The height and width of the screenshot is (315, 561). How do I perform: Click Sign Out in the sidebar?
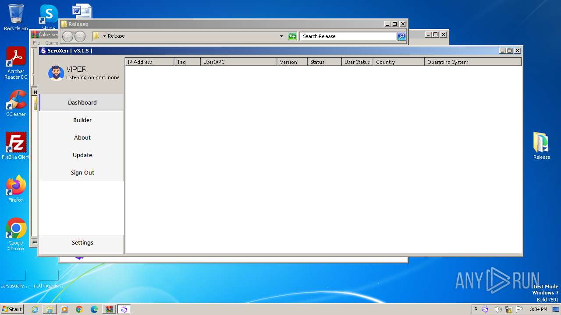tap(82, 172)
